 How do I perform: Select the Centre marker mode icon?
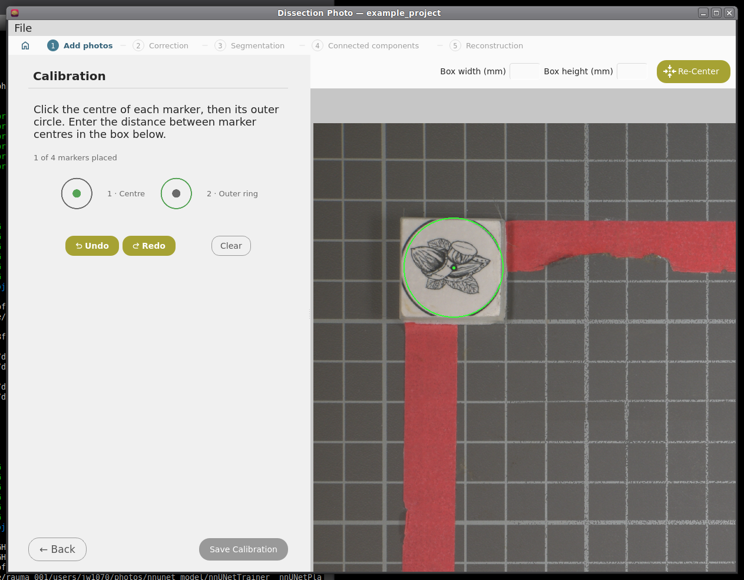tap(77, 193)
